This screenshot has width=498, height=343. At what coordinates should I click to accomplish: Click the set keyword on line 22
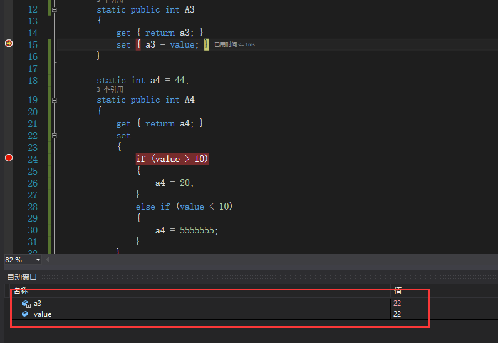[123, 136]
